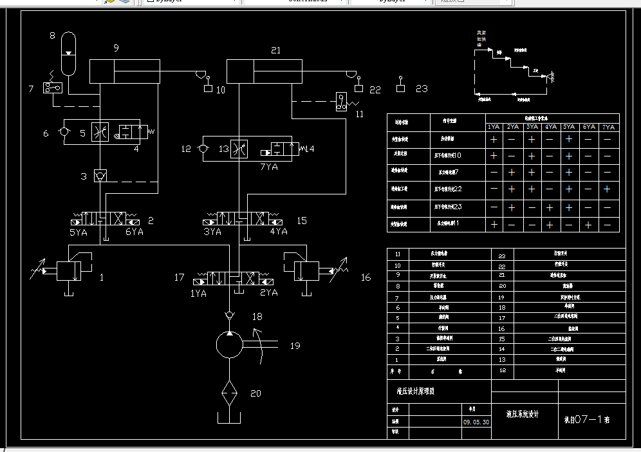Select the diamond filter symbol beside label 20
The height and width of the screenshot is (452, 641).
(229, 393)
